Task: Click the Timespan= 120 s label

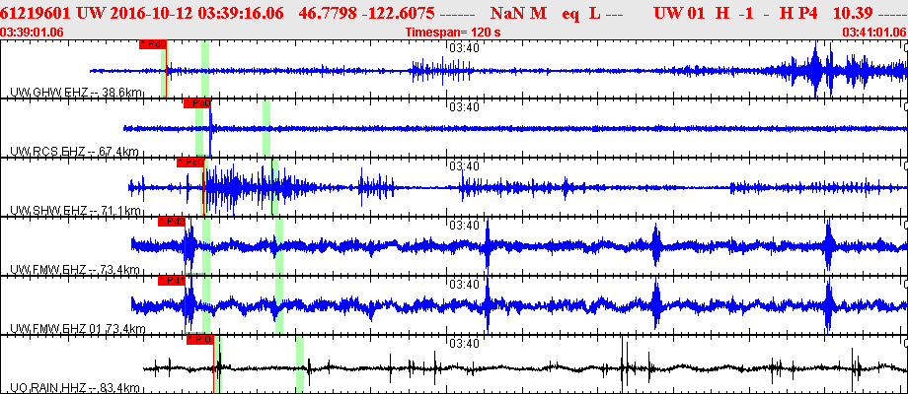Action: coord(453,32)
